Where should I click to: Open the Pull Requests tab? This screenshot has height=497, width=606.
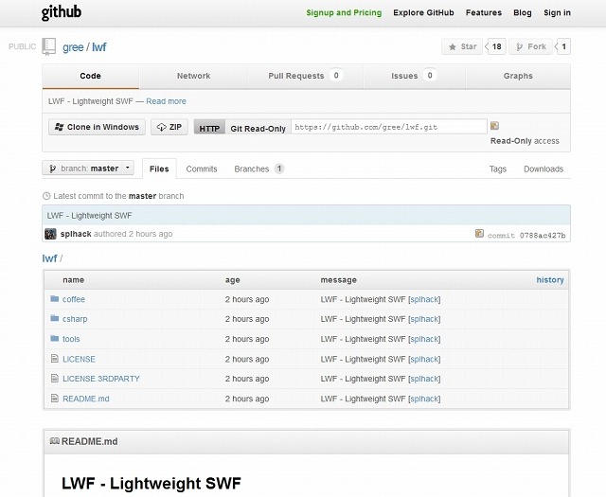point(305,76)
